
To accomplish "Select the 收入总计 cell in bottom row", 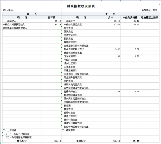I will click(x=22, y=141).
